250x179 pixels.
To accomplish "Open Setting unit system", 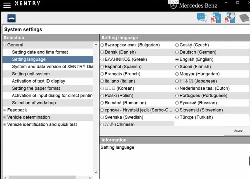I will point(48,74).
